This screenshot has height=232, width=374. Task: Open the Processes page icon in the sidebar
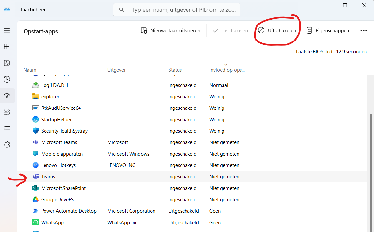pos(7,46)
